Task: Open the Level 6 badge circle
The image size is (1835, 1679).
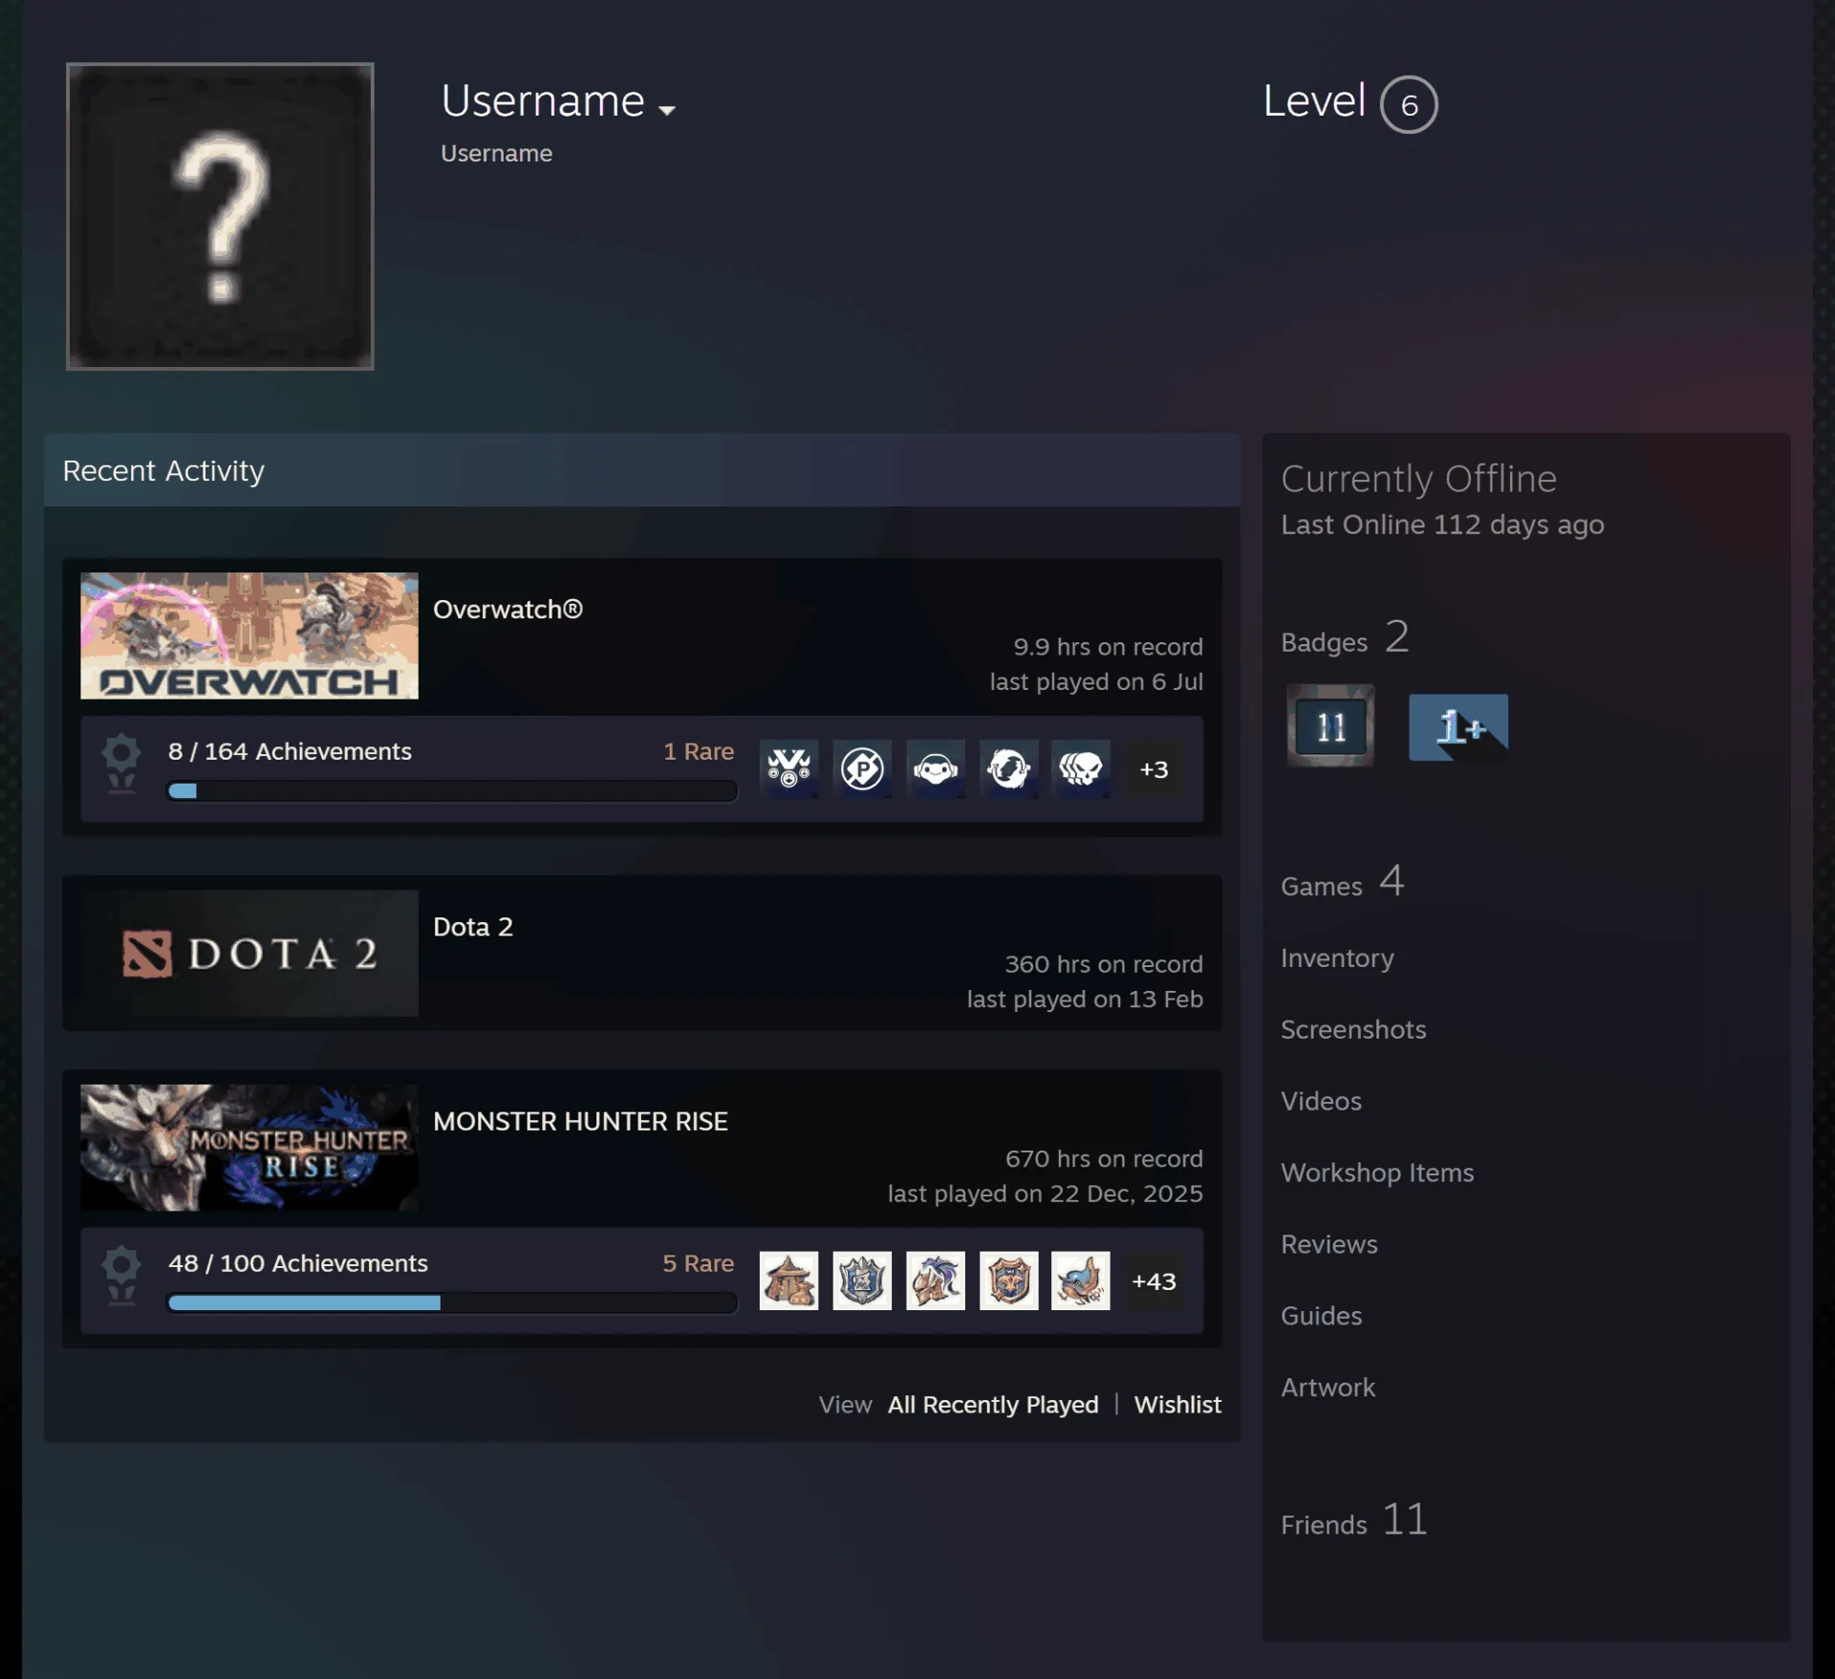Action: coord(1409,104)
